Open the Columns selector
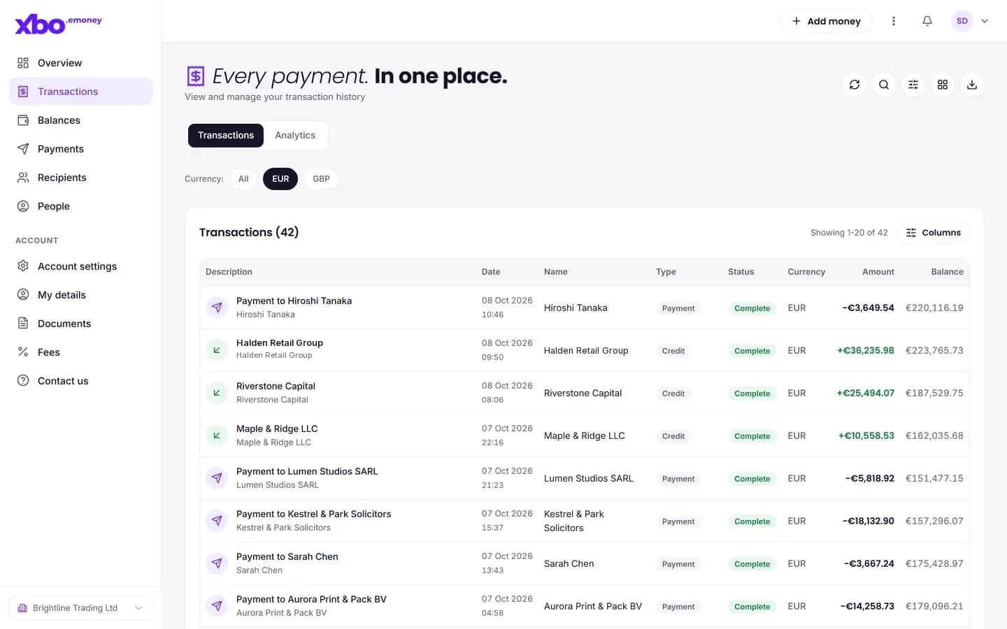The height and width of the screenshot is (629, 1007). click(934, 233)
